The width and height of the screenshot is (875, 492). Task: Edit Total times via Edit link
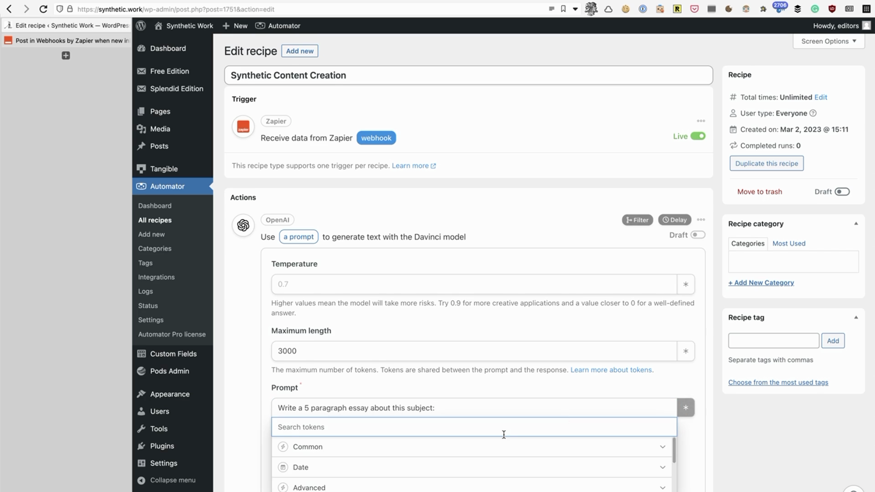click(x=820, y=97)
